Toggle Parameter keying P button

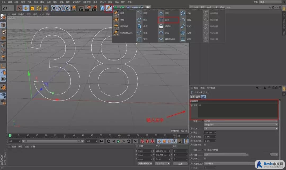pyautogui.click(x=174, y=141)
